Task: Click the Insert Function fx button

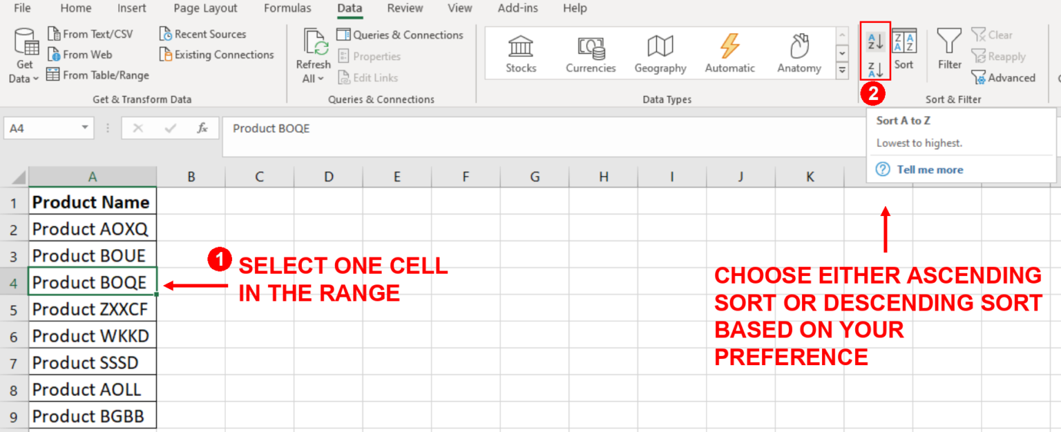Action: [202, 128]
